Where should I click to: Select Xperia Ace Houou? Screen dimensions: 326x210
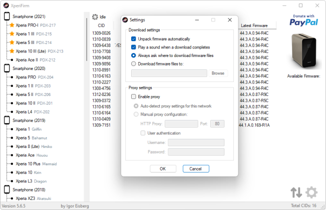tap(32, 155)
